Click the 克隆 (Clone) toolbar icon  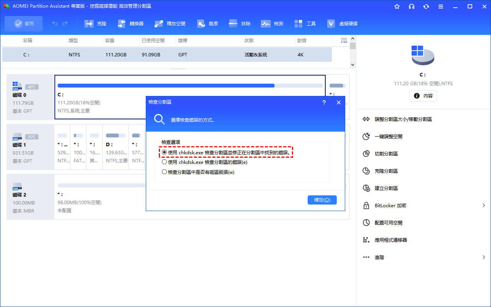click(89, 24)
